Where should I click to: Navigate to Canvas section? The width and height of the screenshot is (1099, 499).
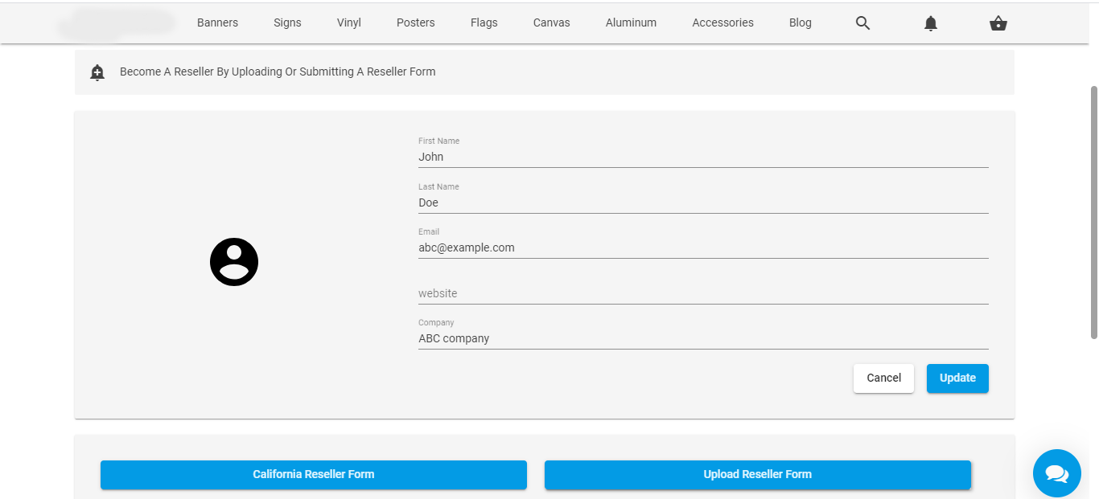point(551,22)
